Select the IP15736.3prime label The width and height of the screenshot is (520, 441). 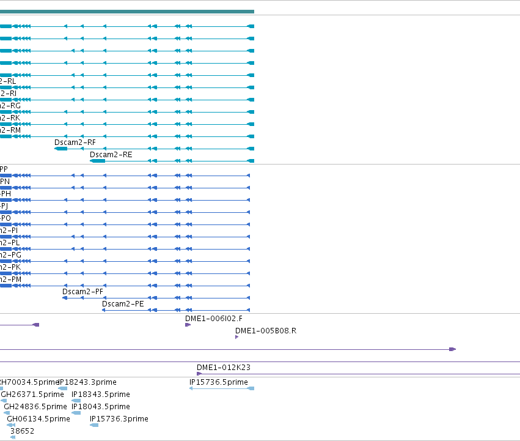tap(119, 419)
